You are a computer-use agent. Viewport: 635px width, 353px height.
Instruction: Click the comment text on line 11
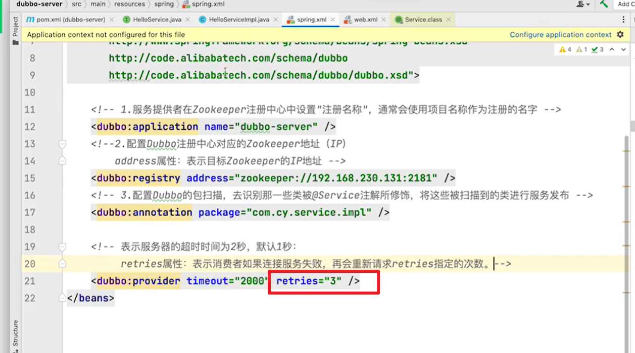(326, 109)
